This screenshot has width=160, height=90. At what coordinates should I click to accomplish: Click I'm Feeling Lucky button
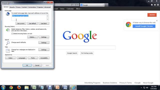pyautogui.click(x=87, y=53)
